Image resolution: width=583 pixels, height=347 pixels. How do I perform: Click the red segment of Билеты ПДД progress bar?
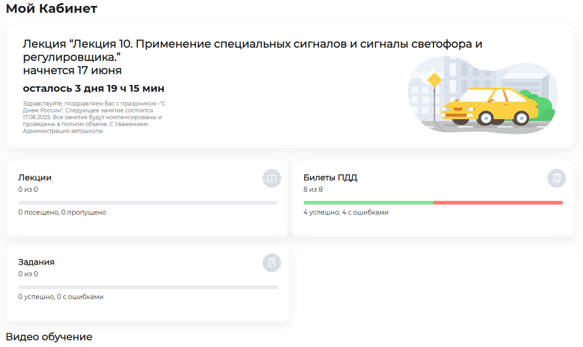(x=498, y=203)
